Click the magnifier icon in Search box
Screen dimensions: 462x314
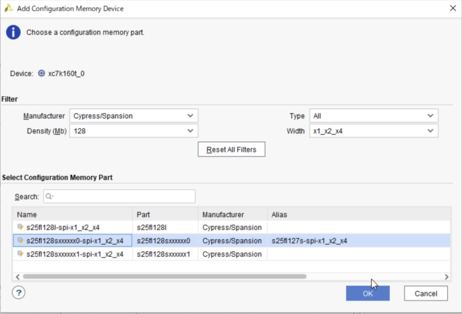[49, 196]
